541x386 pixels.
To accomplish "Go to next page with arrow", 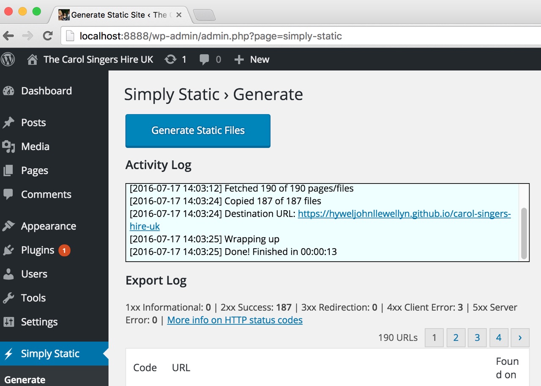I will [x=520, y=338].
